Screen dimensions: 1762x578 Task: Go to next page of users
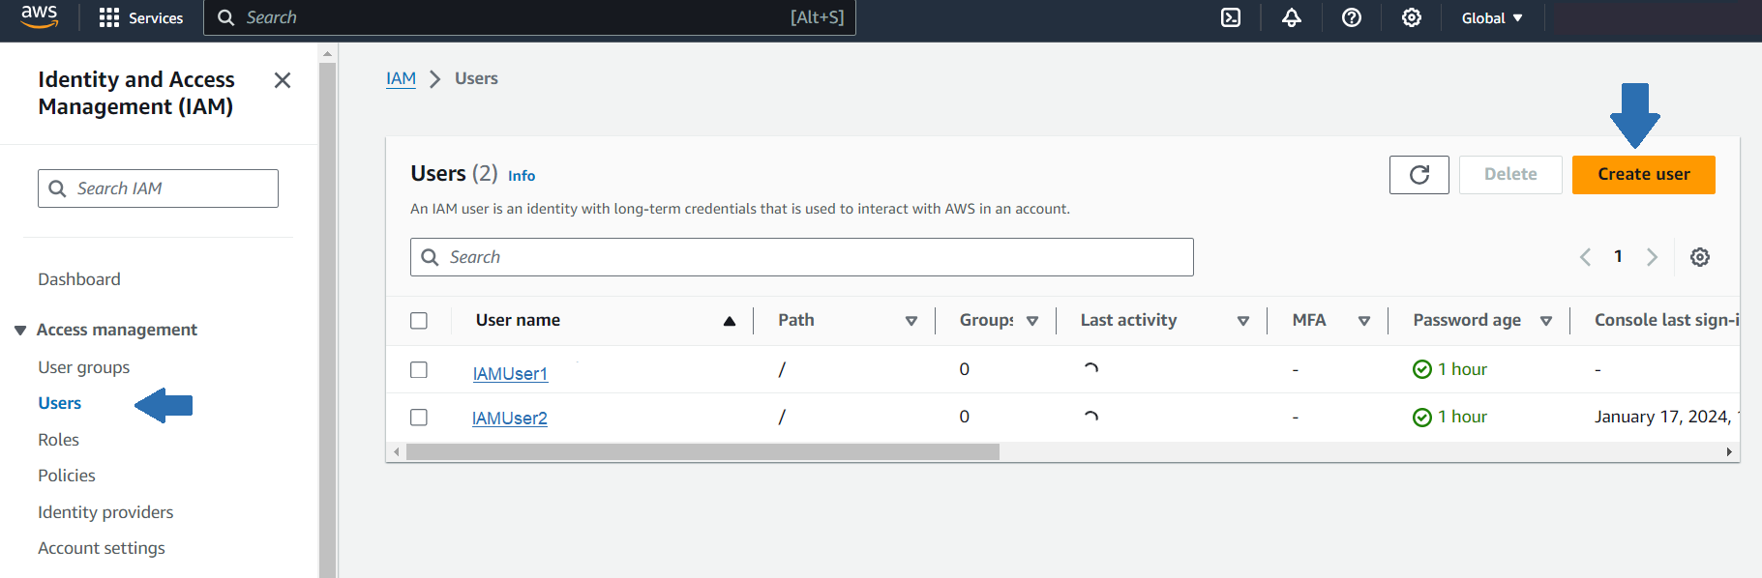pos(1652,257)
